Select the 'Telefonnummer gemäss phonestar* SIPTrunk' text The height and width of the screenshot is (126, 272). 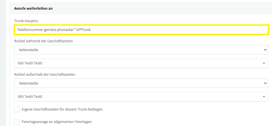pos(54,30)
